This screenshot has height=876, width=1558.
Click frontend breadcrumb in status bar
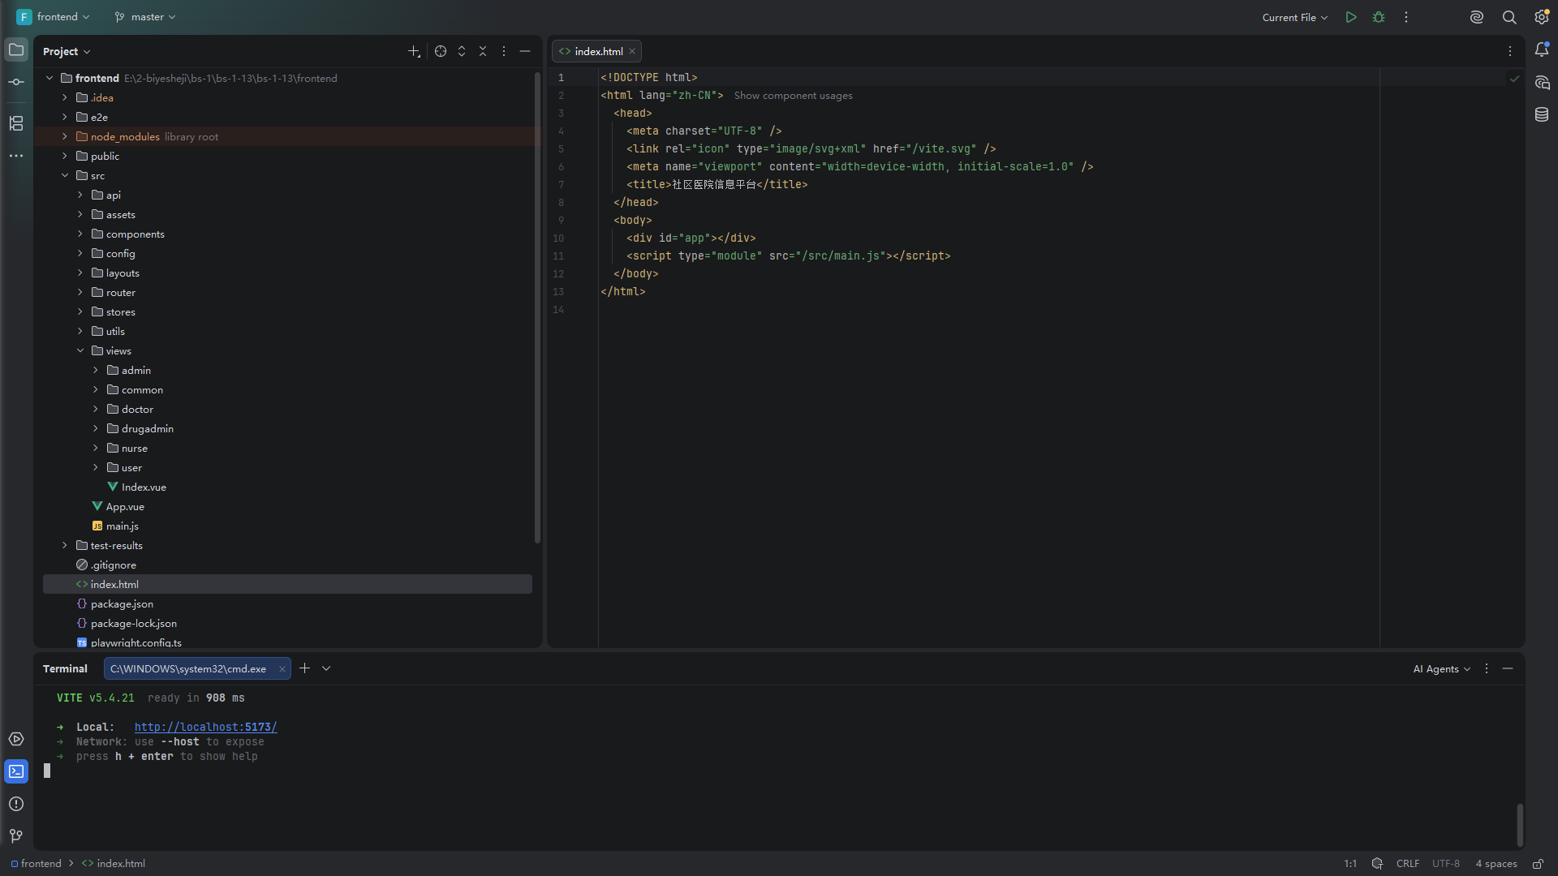[37, 864]
